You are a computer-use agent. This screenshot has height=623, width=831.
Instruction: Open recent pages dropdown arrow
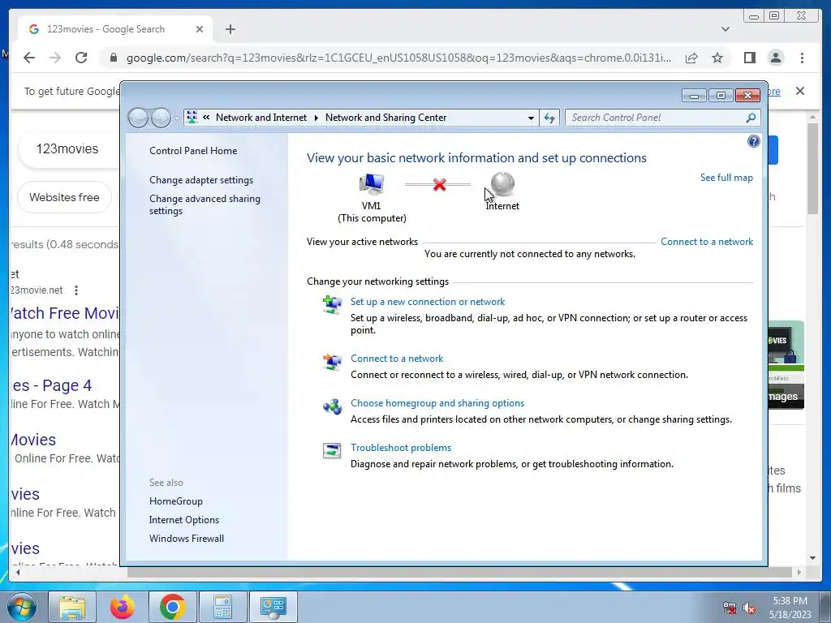pos(177,118)
